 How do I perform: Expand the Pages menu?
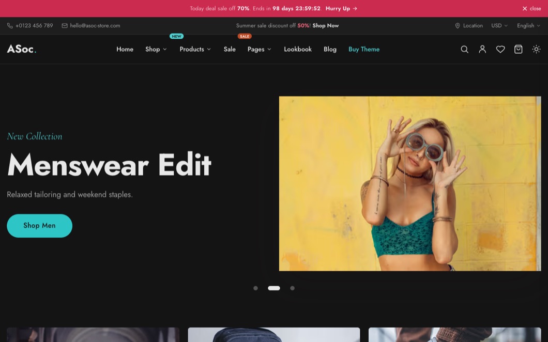259,49
